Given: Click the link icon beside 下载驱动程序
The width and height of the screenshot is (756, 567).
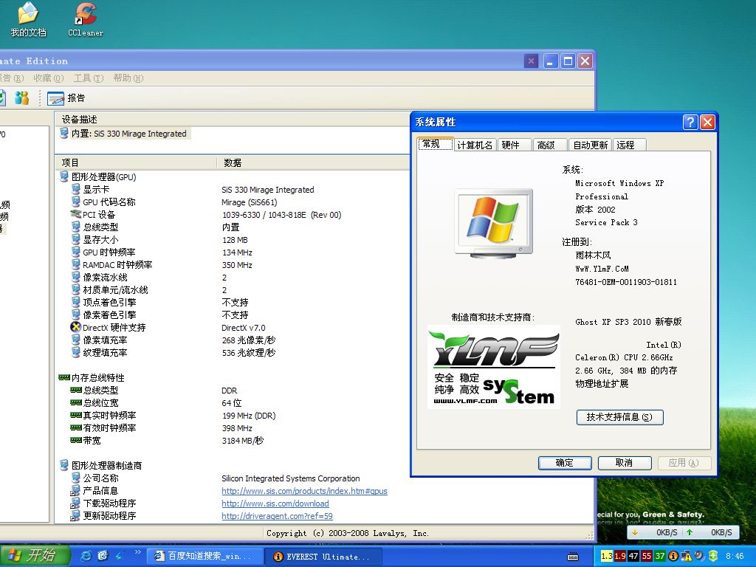Looking at the screenshot, I should tap(75, 504).
